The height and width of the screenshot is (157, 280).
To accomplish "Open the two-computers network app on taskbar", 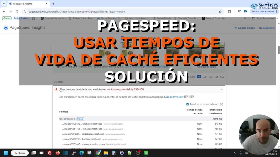I will (x=74, y=153).
